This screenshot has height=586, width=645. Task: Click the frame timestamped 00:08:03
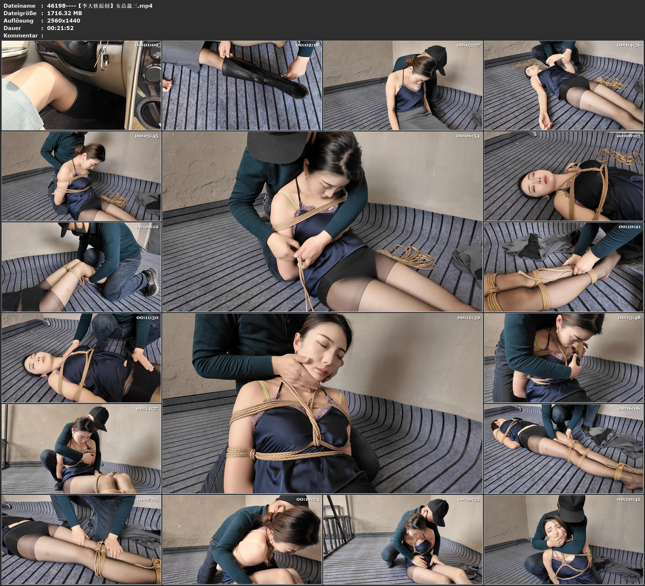pyautogui.click(x=564, y=176)
